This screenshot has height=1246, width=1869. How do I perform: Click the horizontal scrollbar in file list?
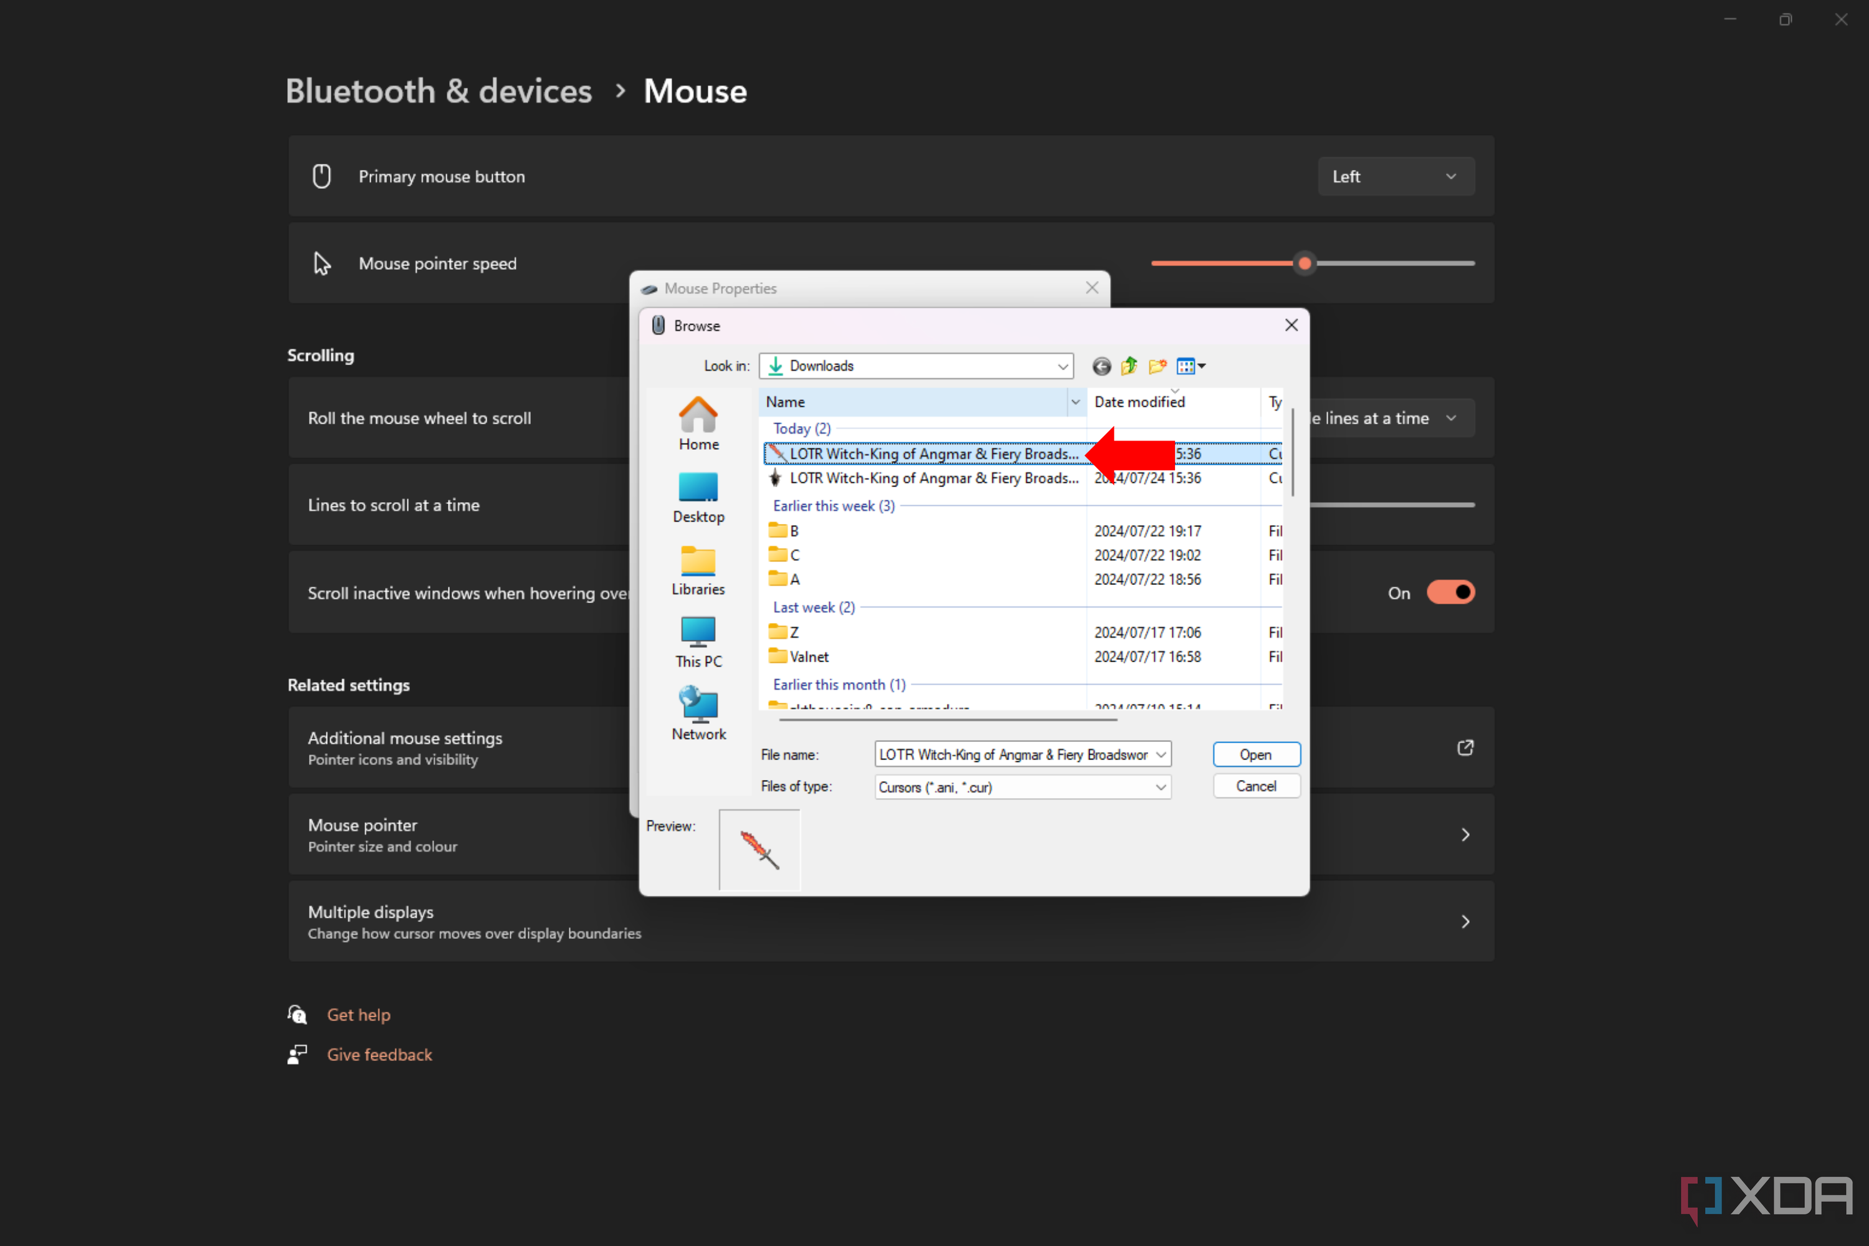click(x=947, y=719)
